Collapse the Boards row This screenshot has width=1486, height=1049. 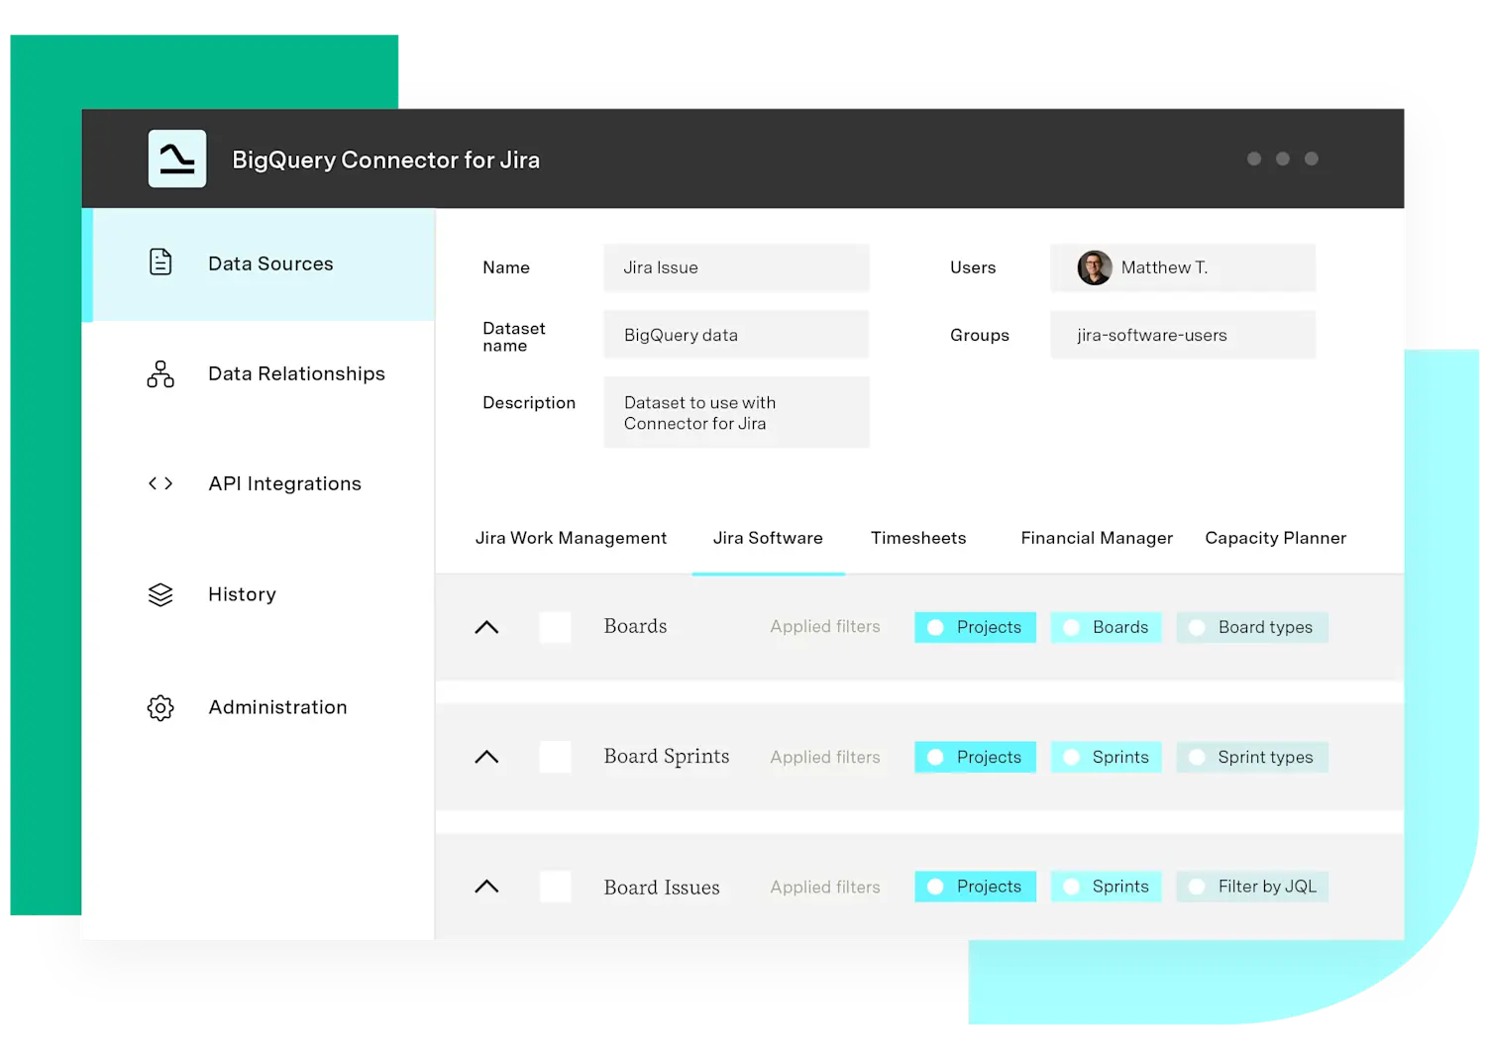[486, 627]
